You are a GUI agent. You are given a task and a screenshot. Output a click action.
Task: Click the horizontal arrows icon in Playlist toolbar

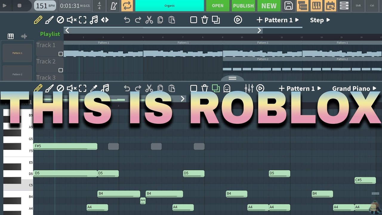tap(105, 20)
